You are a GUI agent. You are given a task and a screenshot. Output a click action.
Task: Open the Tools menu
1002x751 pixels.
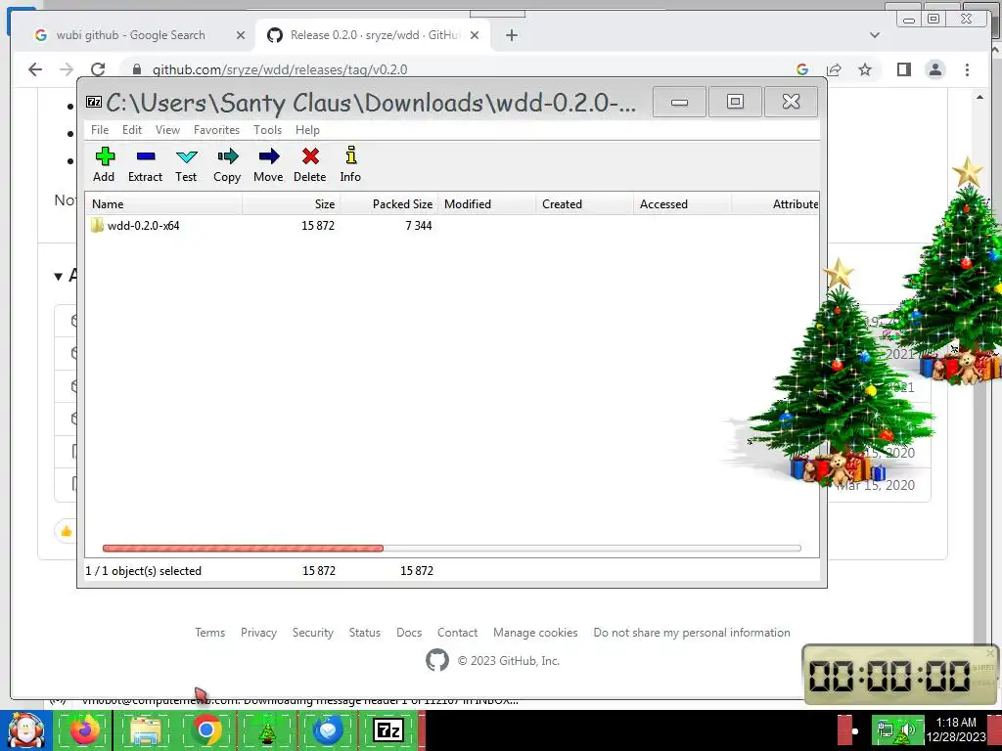click(267, 130)
